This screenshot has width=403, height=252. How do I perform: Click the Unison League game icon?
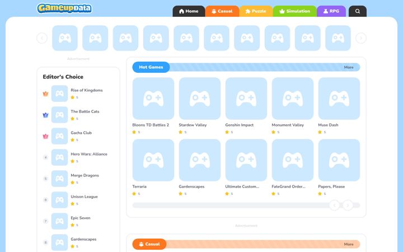tap(60, 200)
